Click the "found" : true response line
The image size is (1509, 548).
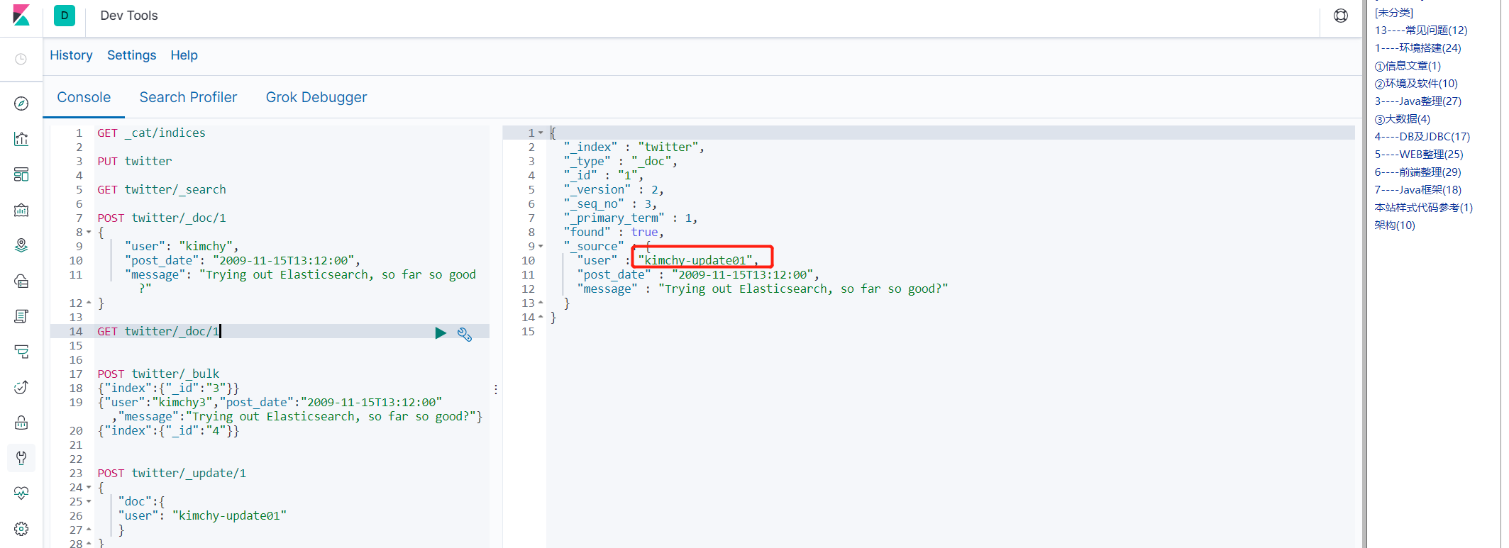click(614, 232)
